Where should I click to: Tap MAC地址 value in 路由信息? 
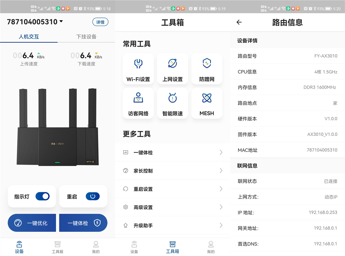click(322, 150)
